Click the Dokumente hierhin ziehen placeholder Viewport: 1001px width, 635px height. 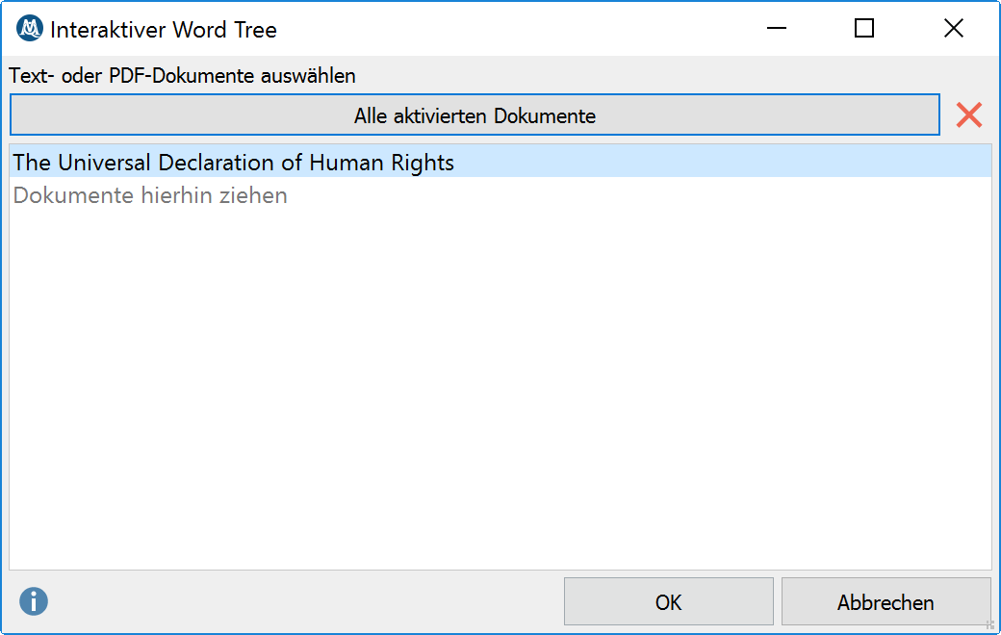(150, 195)
